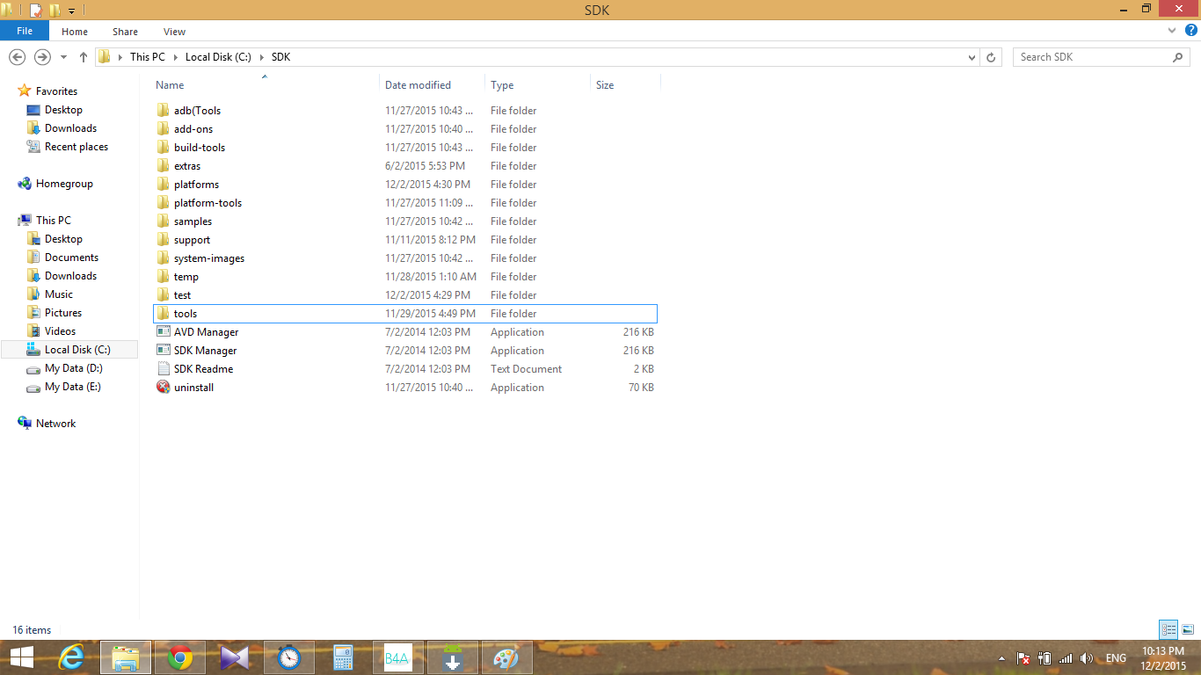Sort files by Date modified column
Screen dimensions: 1201x675
click(418, 85)
